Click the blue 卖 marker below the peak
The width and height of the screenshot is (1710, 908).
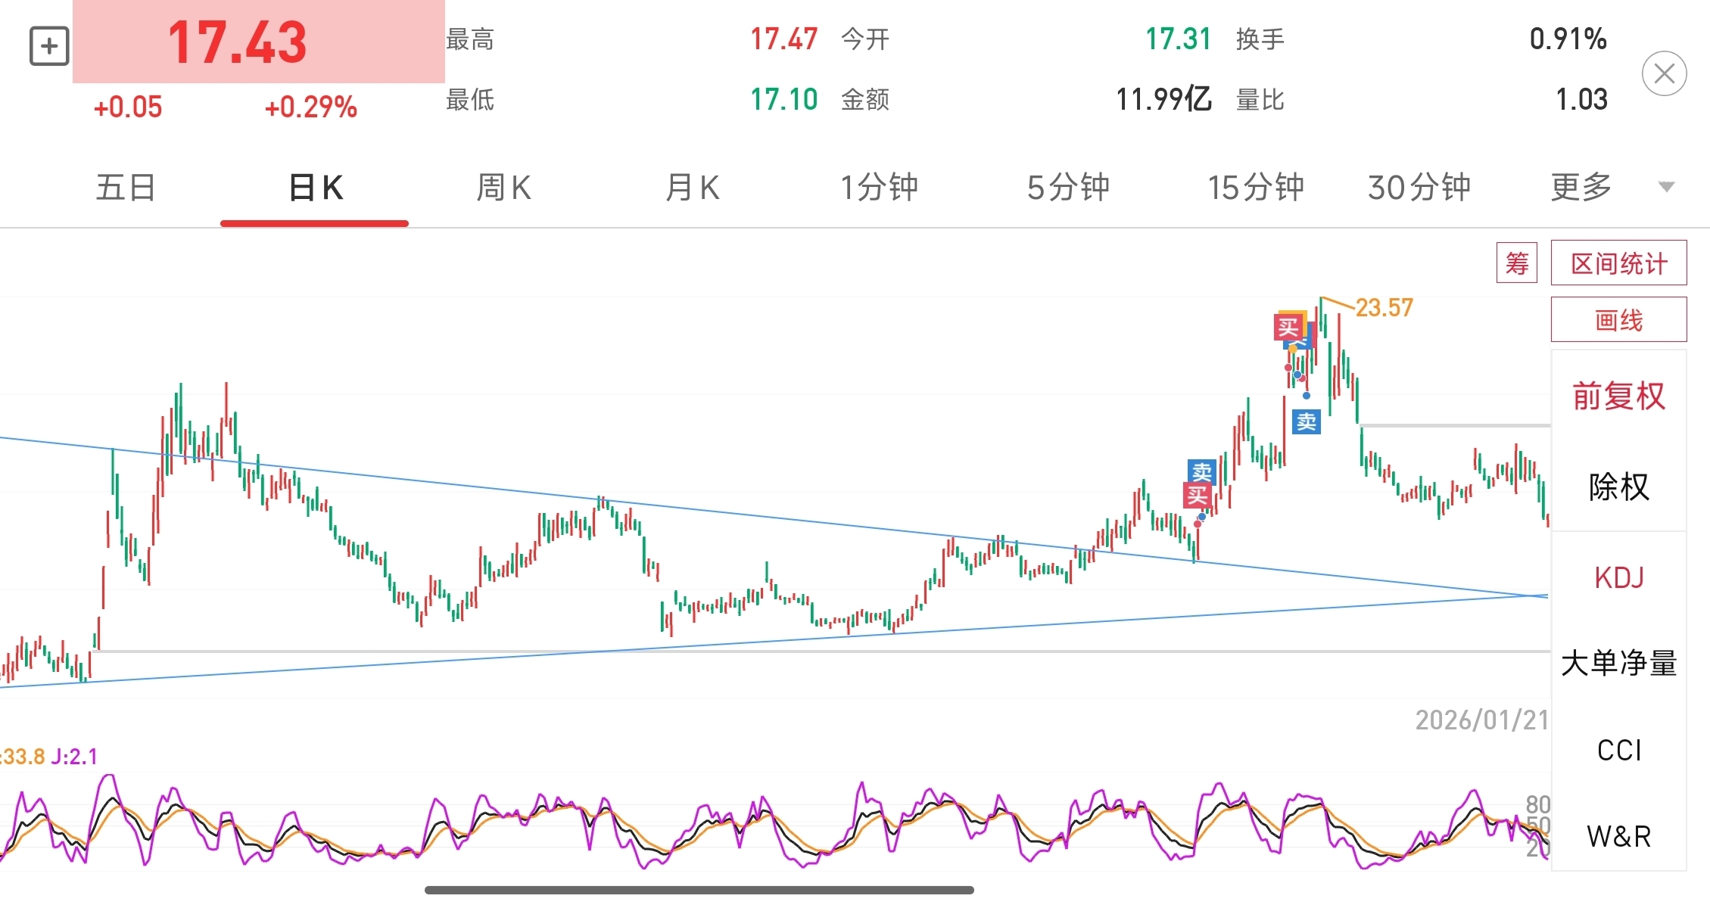tap(1307, 421)
